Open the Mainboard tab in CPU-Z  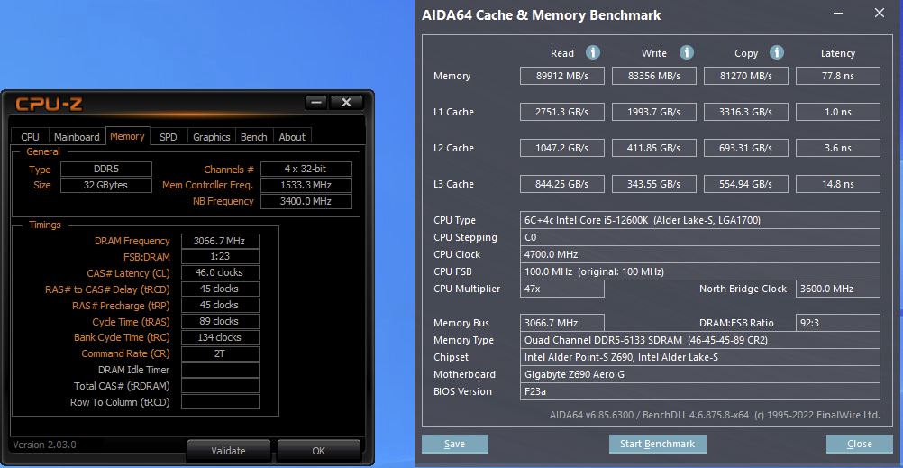[x=77, y=137]
